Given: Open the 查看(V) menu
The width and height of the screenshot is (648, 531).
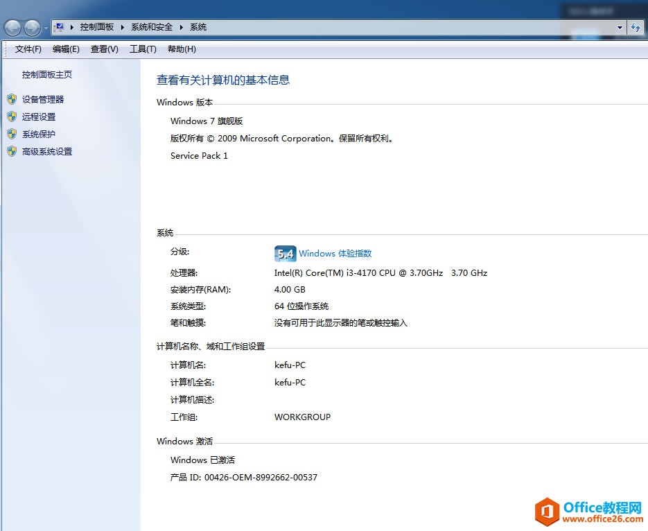Looking at the screenshot, I should (x=104, y=49).
